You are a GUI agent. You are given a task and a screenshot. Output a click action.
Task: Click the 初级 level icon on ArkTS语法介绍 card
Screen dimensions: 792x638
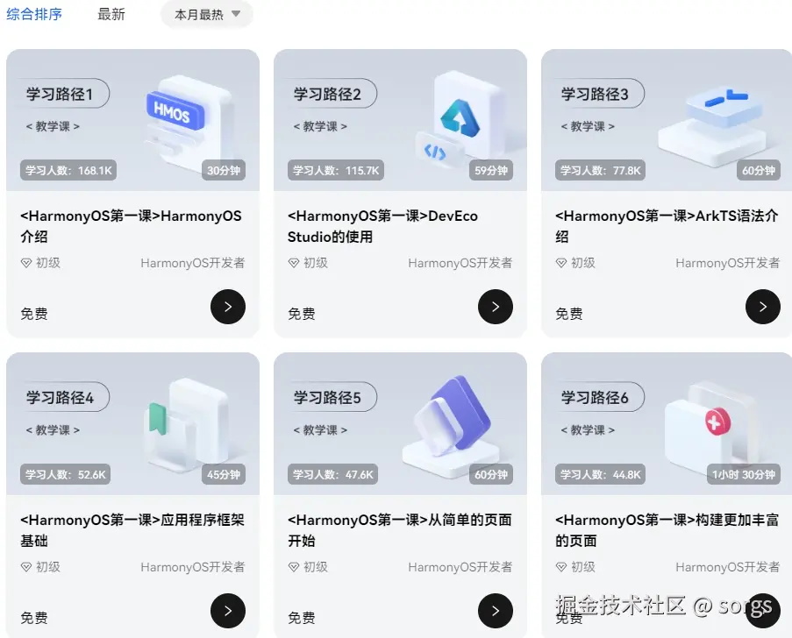pos(560,263)
